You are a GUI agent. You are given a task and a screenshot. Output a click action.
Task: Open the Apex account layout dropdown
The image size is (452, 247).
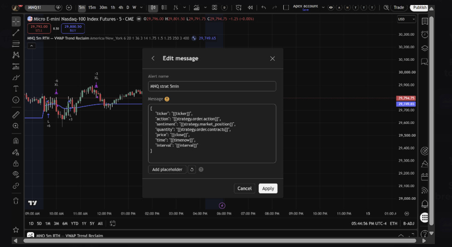(323, 7)
